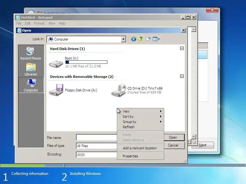Screen dimensions: 246x184
Task: Choose Add a network location
Action: click(141, 148)
